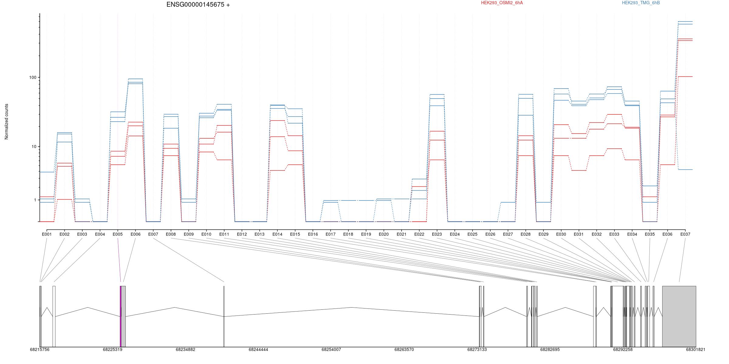Select exon label E027
The width and height of the screenshot is (729, 364).
pyautogui.click(x=508, y=234)
